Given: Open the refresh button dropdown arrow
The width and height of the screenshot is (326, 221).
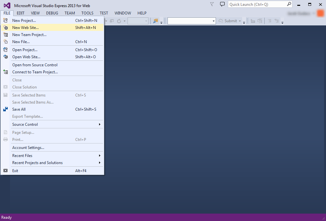Looking at the screenshot, I should point(125,21).
